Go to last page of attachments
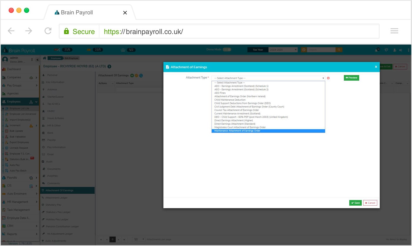 click(124, 239)
